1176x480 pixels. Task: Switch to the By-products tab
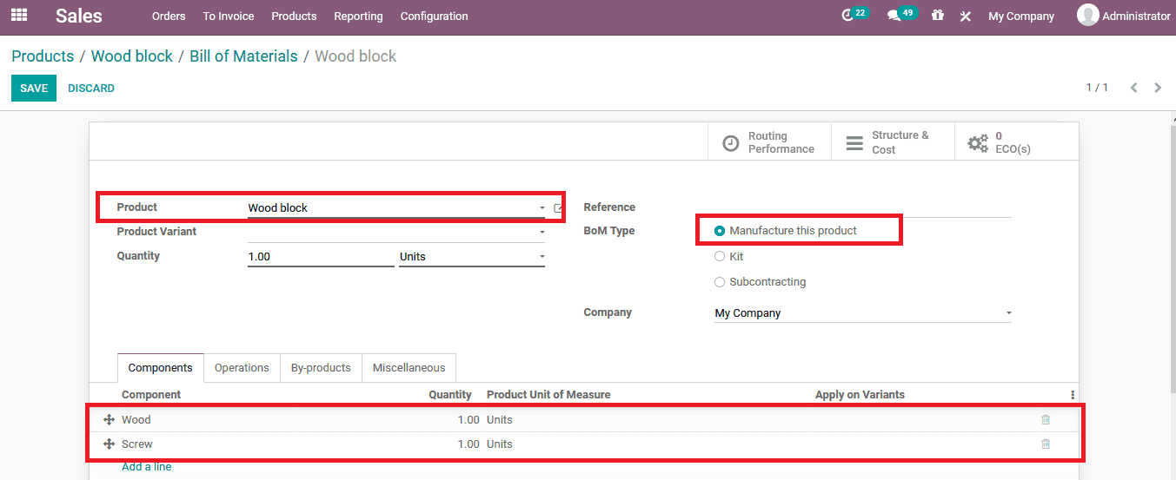click(321, 368)
